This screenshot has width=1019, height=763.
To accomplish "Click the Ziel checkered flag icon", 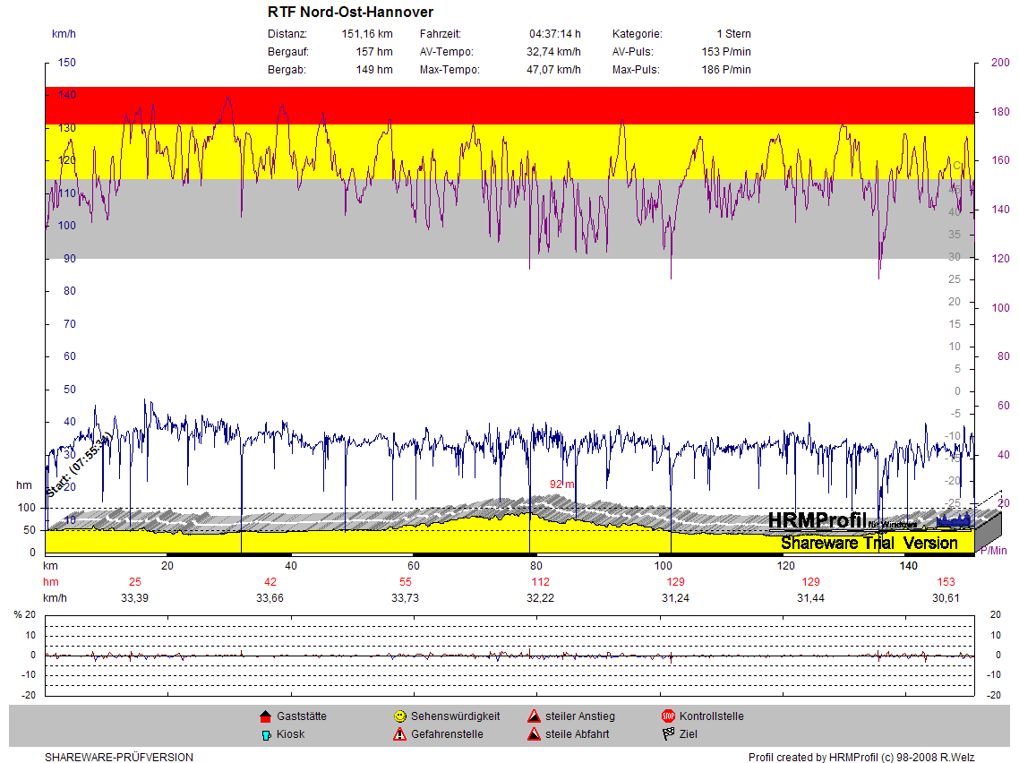I will click(667, 734).
